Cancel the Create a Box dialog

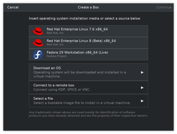pos(13,7)
